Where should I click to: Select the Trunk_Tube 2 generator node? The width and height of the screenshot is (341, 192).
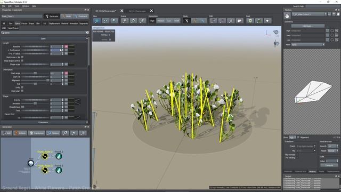(45, 156)
